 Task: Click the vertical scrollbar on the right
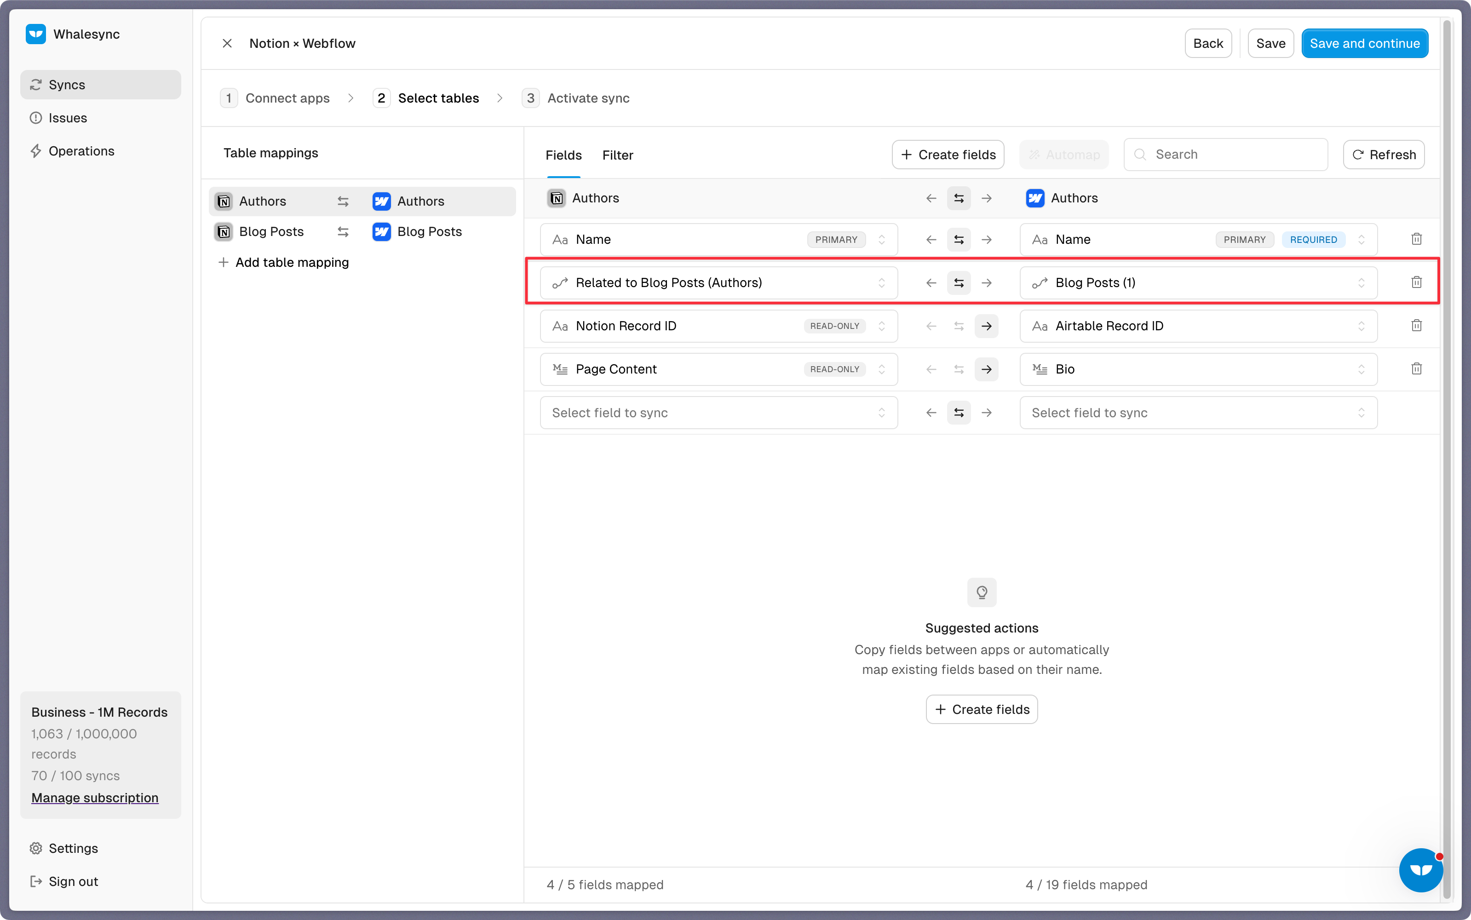[1447, 460]
